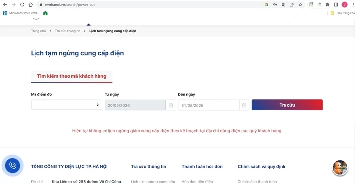The width and height of the screenshot is (355, 183).
Task: Go to Trang chủ breadcrumb
Action: [38, 31]
